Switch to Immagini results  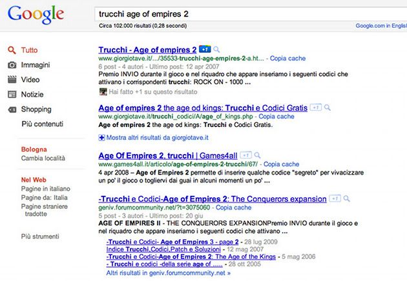tap(36, 65)
